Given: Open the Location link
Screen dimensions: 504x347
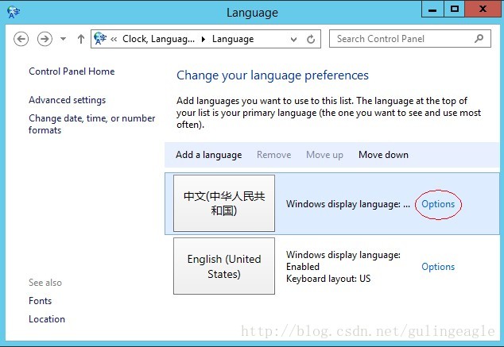Looking at the screenshot, I should pos(47,319).
